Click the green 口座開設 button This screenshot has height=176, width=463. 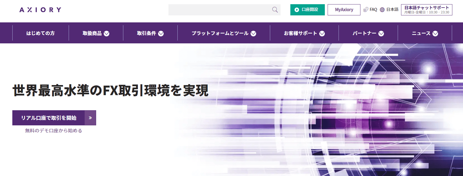click(307, 10)
